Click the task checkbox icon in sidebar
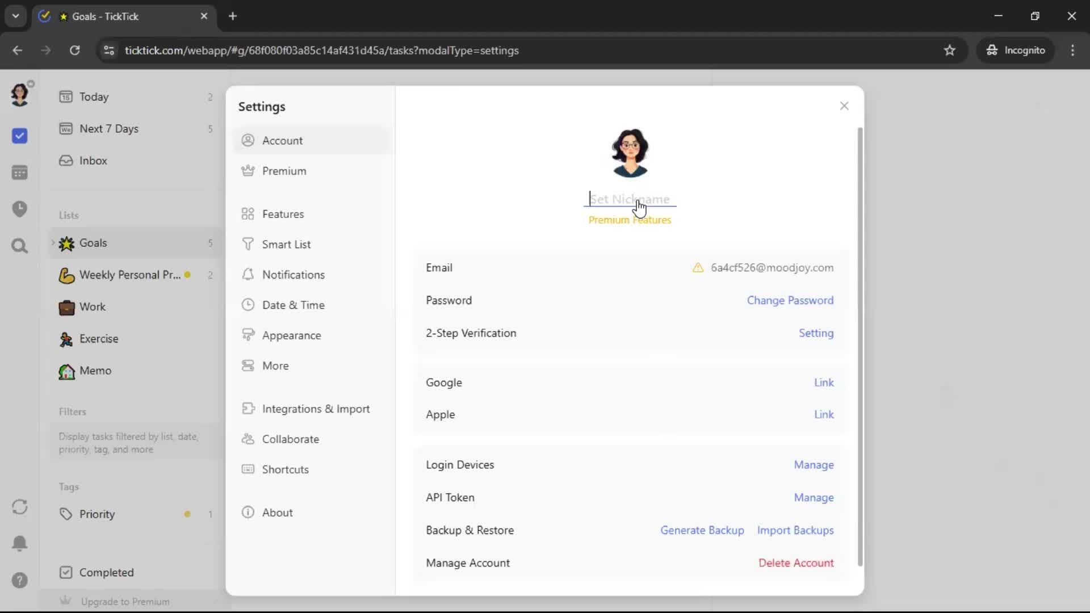 tap(19, 136)
